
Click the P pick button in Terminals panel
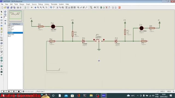click(x=9, y=24)
